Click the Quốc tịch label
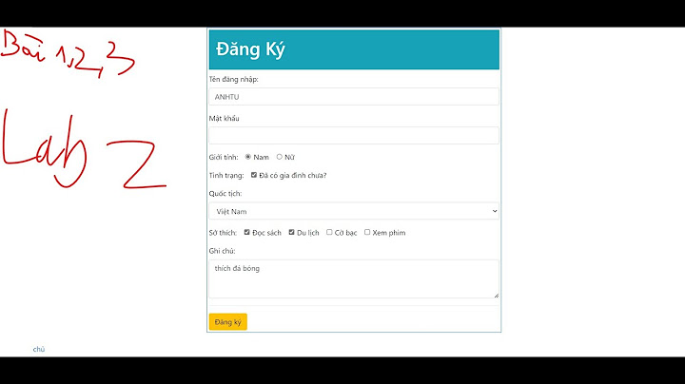This screenshot has width=685, height=384. pos(225,193)
